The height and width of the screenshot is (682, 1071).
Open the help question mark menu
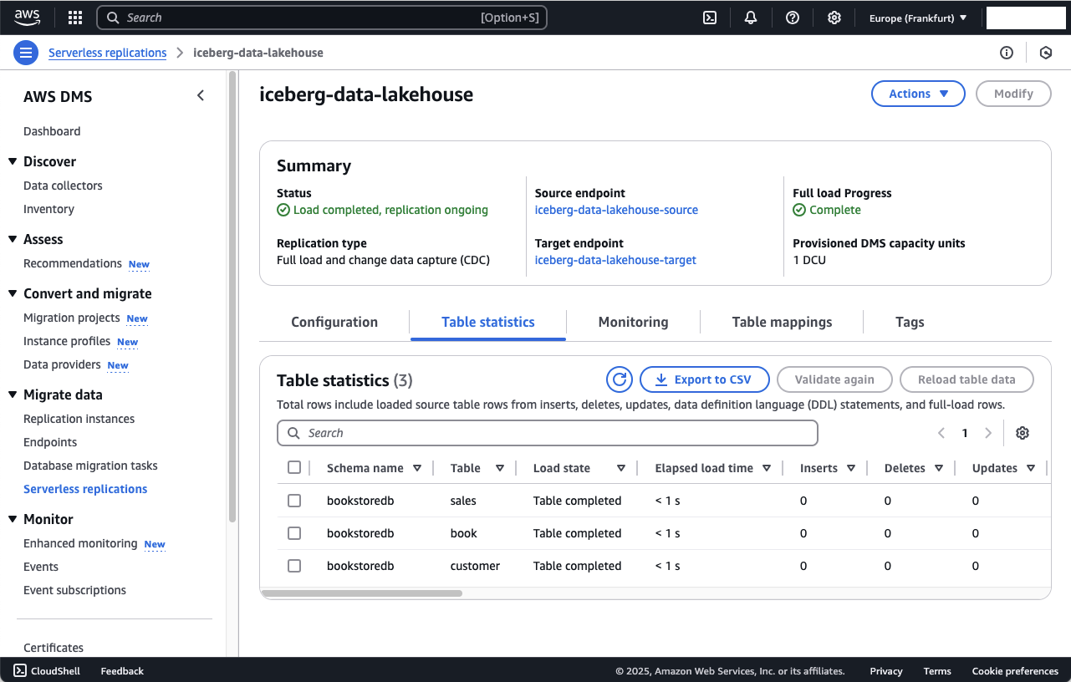(793, 18)
